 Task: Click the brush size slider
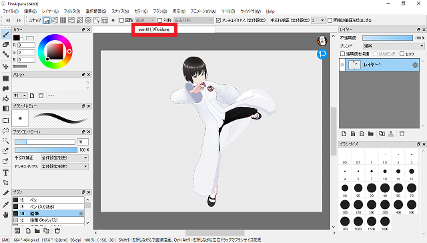pyautogui.click(x=45, y=142)
